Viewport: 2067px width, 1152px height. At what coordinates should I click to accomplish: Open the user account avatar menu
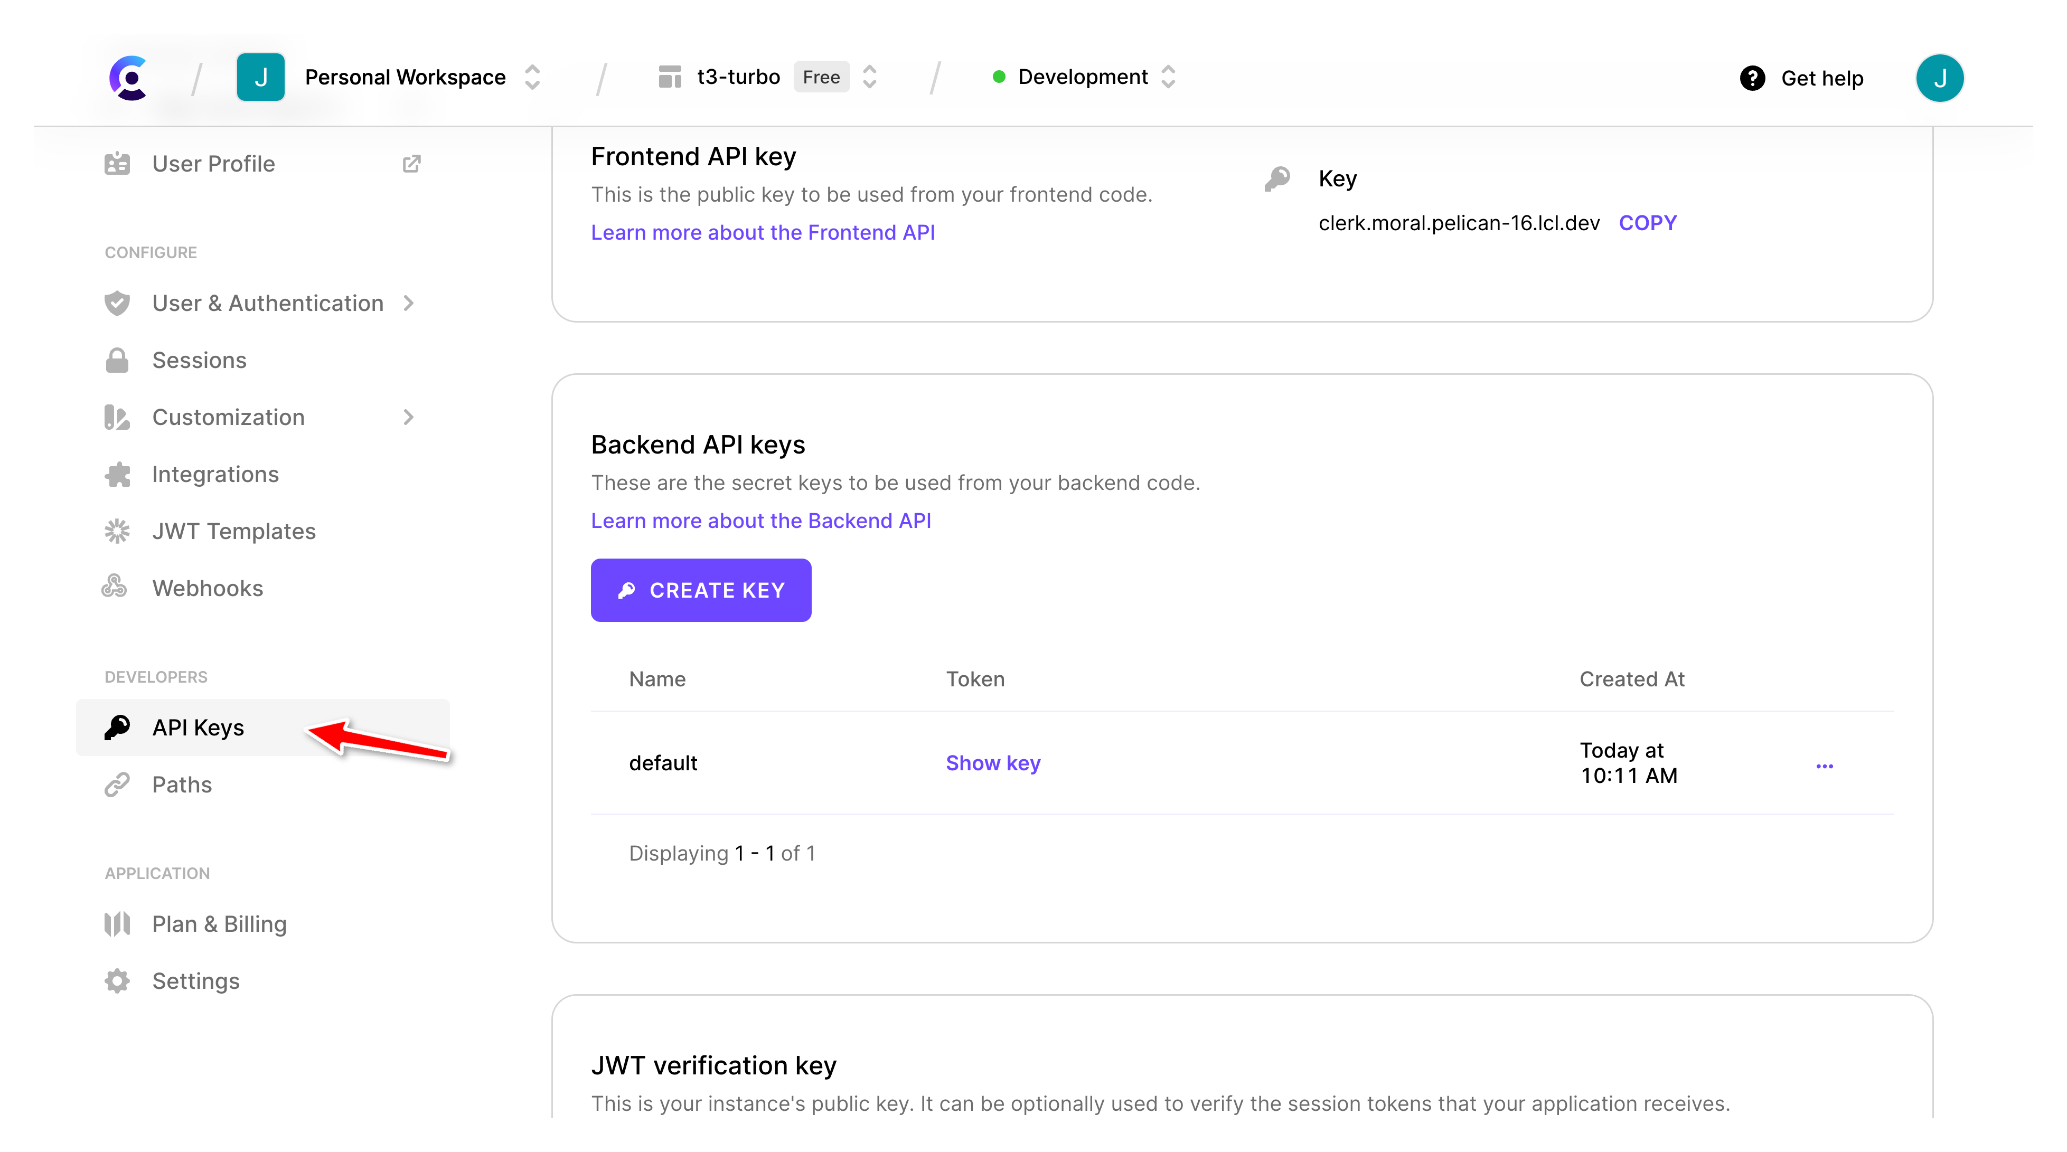click(x=1939, y=78)
